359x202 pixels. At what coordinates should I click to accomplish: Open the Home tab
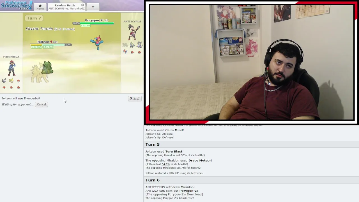tap(40, 7)
